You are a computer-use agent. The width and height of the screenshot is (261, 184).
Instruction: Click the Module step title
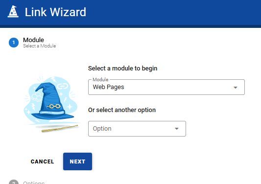tap(33, 40)
